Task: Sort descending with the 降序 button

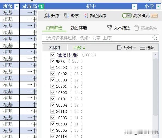Action: [x=71, y=16]
